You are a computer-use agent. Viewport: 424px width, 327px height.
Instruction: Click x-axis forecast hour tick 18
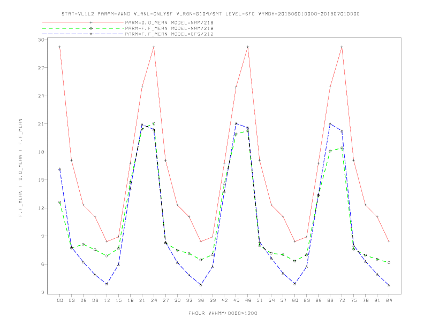coord(130,300)
